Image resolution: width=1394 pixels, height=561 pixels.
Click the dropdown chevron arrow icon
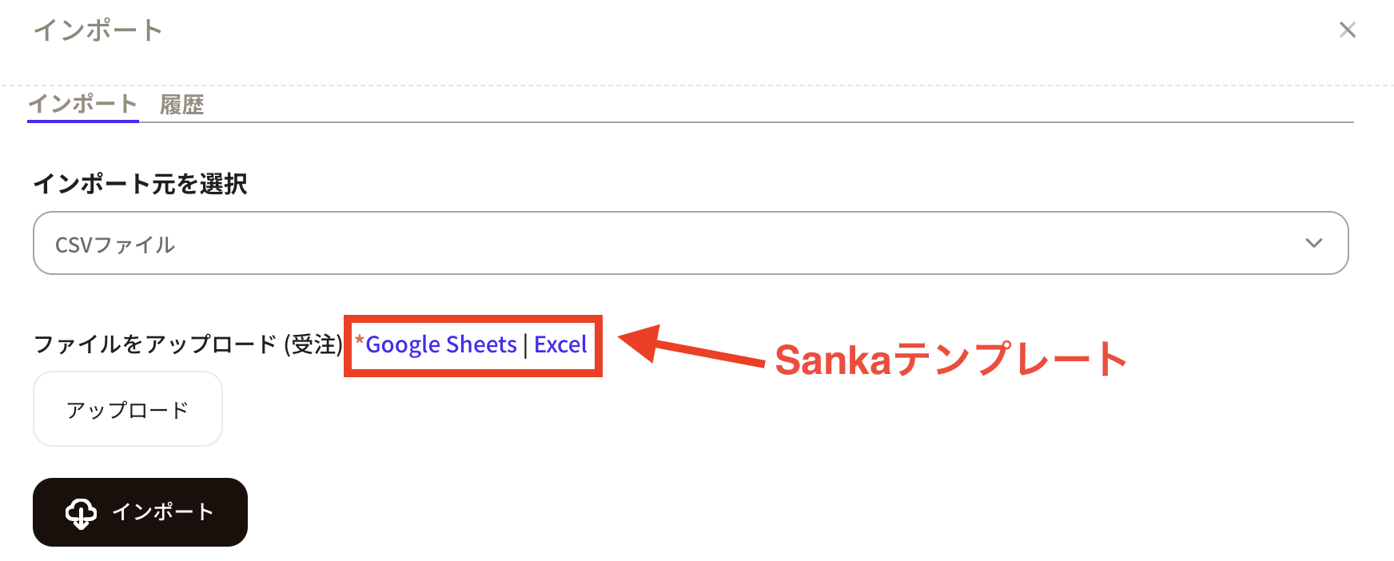click(x=1313, y=243)
